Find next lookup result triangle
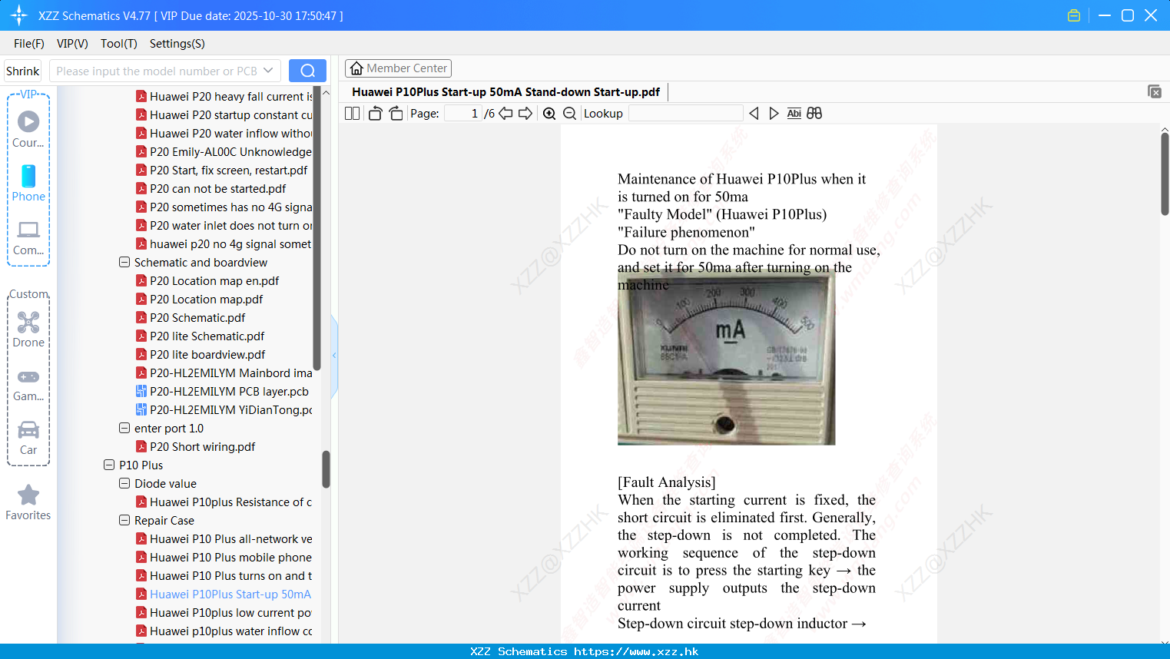This screenshot has height=659, width=1170. [774, 114]
